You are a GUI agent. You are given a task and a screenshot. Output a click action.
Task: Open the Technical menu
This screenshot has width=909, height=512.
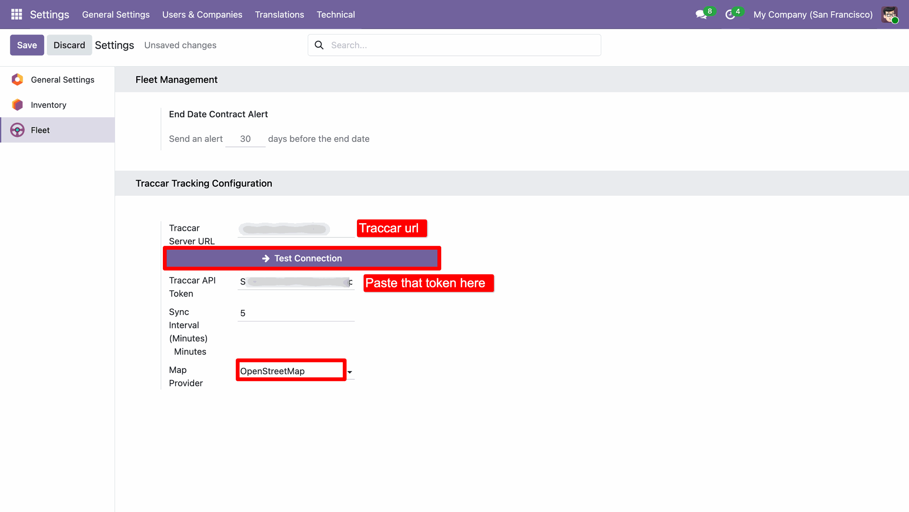(336, 15)
